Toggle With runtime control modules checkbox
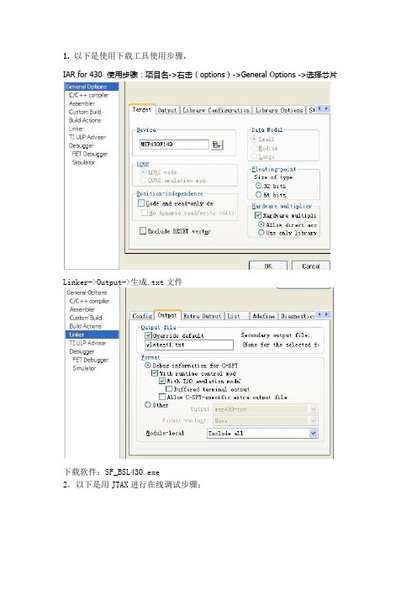 pos(155,373)
